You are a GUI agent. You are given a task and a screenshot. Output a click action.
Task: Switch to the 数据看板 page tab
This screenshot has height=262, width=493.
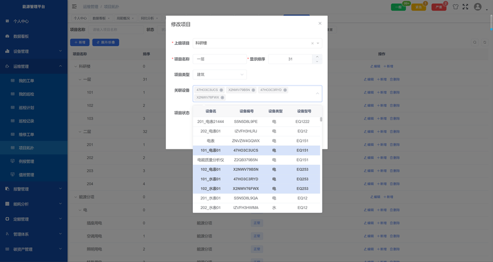coord(100,18)
